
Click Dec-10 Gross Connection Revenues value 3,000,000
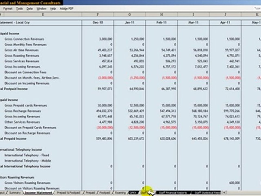(106, 39)
